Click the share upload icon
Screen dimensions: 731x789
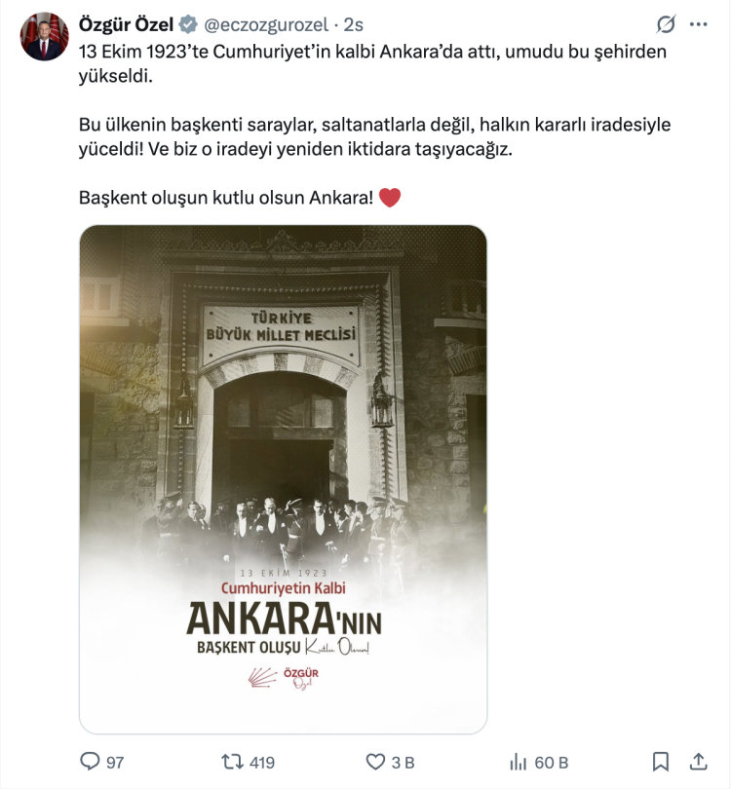[698, 762]
